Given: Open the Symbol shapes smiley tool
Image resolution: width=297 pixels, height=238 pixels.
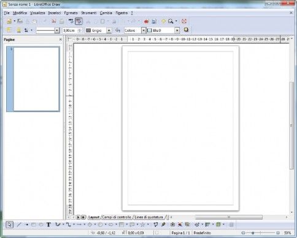Looking at the screenshot, I should (x=100, y=225).
